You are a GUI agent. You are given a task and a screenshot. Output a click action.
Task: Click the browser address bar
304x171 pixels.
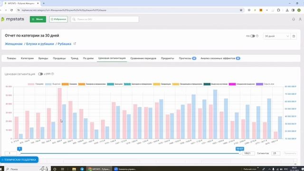[x=128, y=10]
